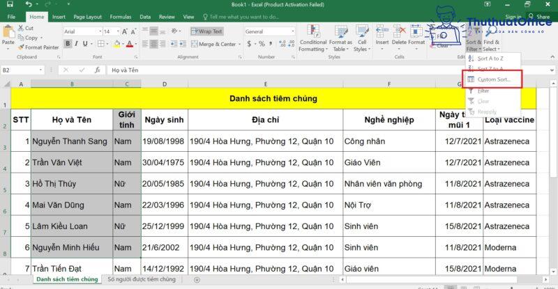
Task: Add new sheet plus button
Action: pos(197,280)
